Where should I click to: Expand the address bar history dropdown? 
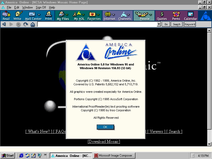[159, 24]
